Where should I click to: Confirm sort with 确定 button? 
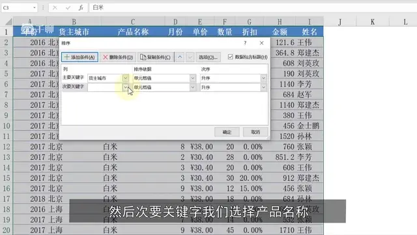tap(227, 132)
